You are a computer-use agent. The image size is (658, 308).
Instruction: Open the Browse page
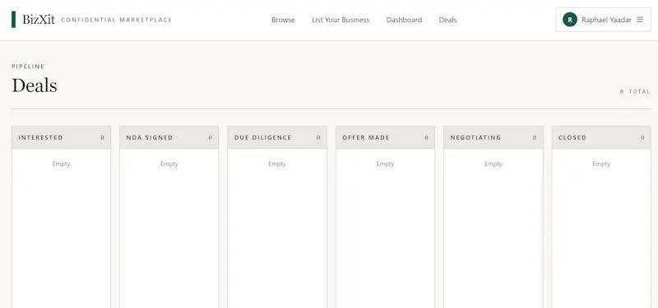tap(283, 20)
